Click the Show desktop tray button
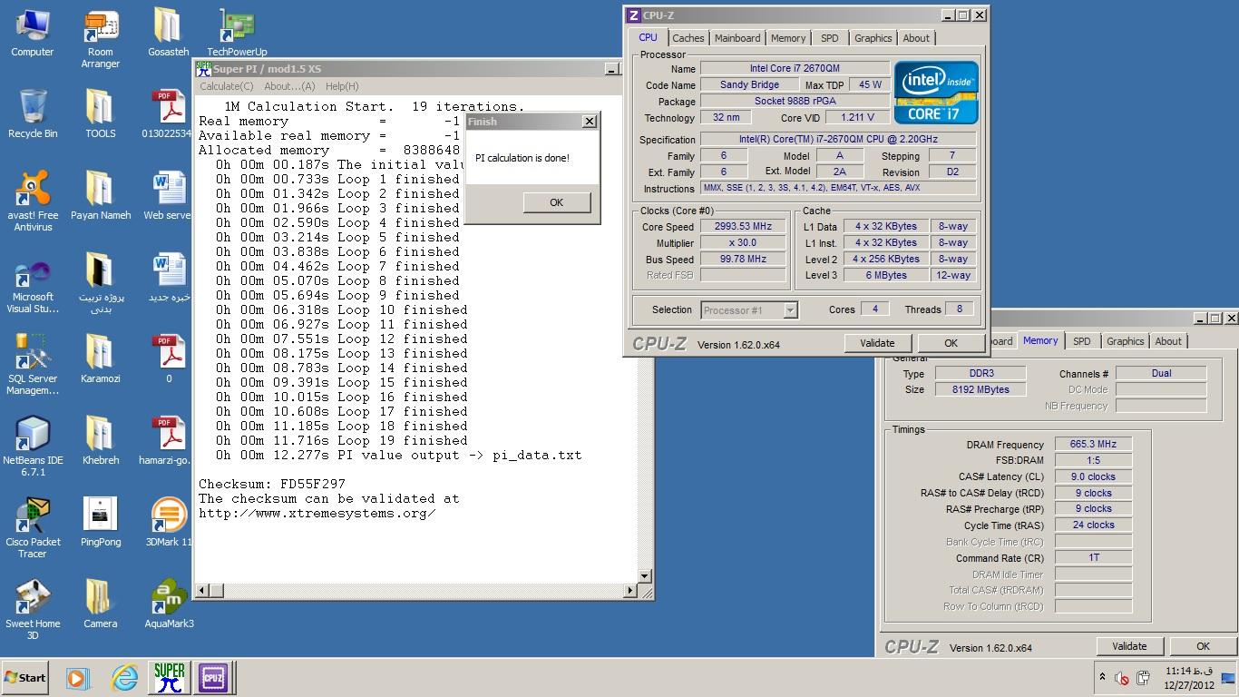 point(1229,678)
